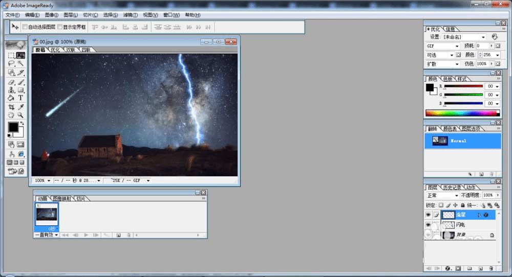Click the Jump to Photoshop icon
512x277 pixels.
pos(12,171)
